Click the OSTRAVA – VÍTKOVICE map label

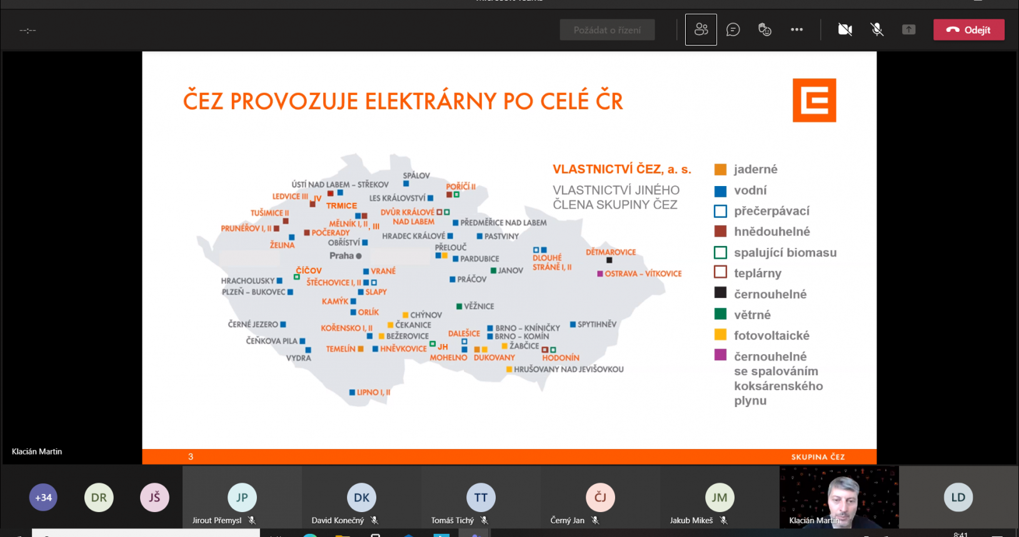[643, 273]
